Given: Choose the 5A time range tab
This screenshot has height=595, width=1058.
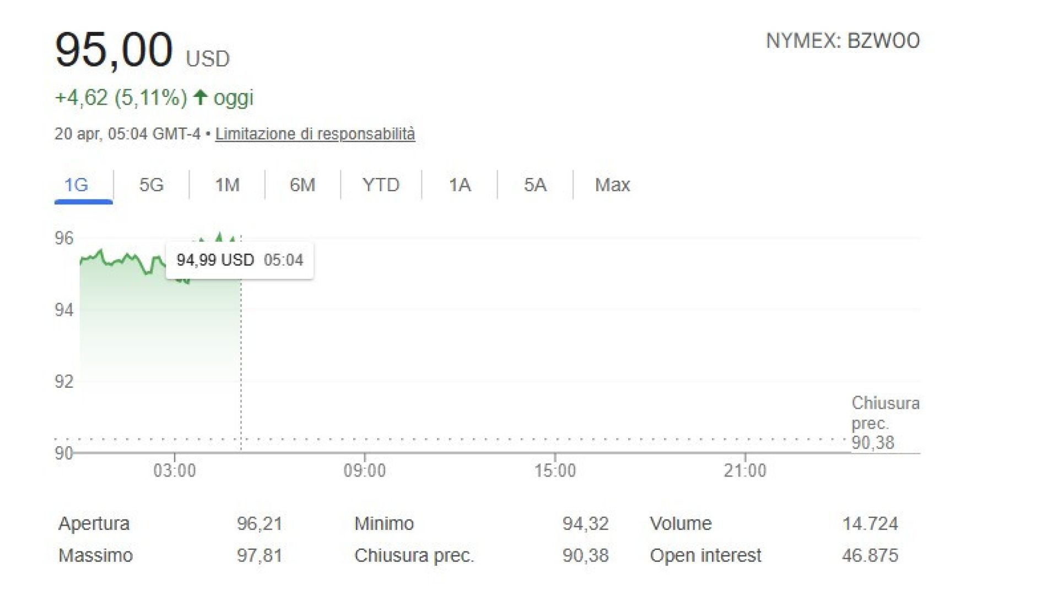Looking at the screenshot, I should tap(535, 185).
